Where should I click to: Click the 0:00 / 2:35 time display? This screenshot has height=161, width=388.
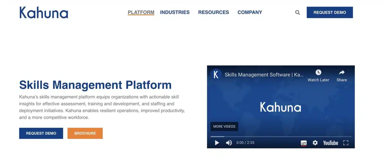point(245,143)
